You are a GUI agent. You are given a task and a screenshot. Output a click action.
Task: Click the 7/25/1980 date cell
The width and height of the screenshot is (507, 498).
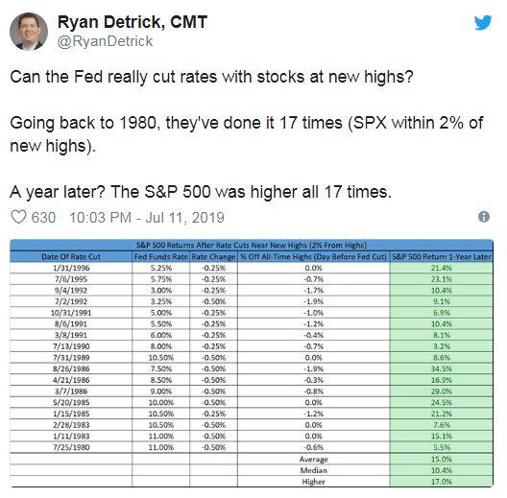pyautogui.click(x=71, y=447)
